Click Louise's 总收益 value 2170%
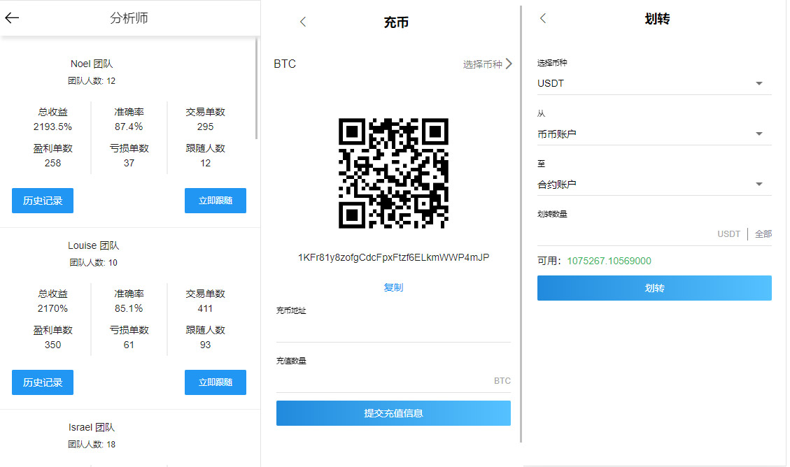This screenshot has width=790, height=467. (x=52, y=308)
